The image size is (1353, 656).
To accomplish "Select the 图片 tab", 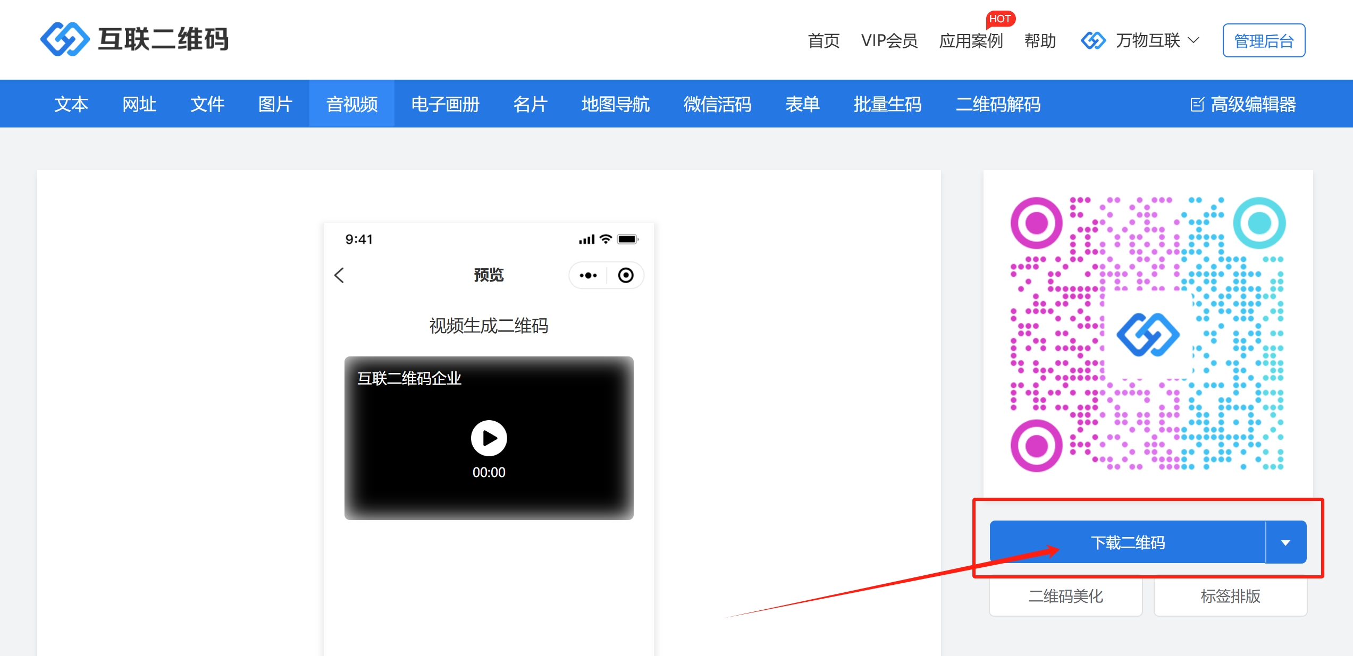I will tap(275, 104).
